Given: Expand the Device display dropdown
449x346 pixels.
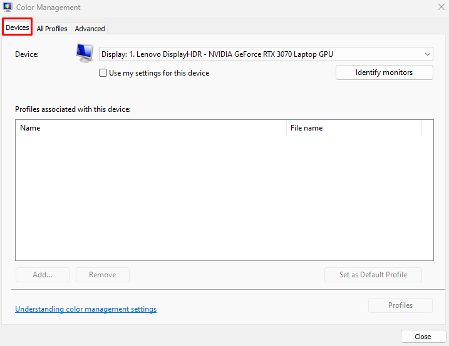Looking at the screenshot, I should pos(266,54).
